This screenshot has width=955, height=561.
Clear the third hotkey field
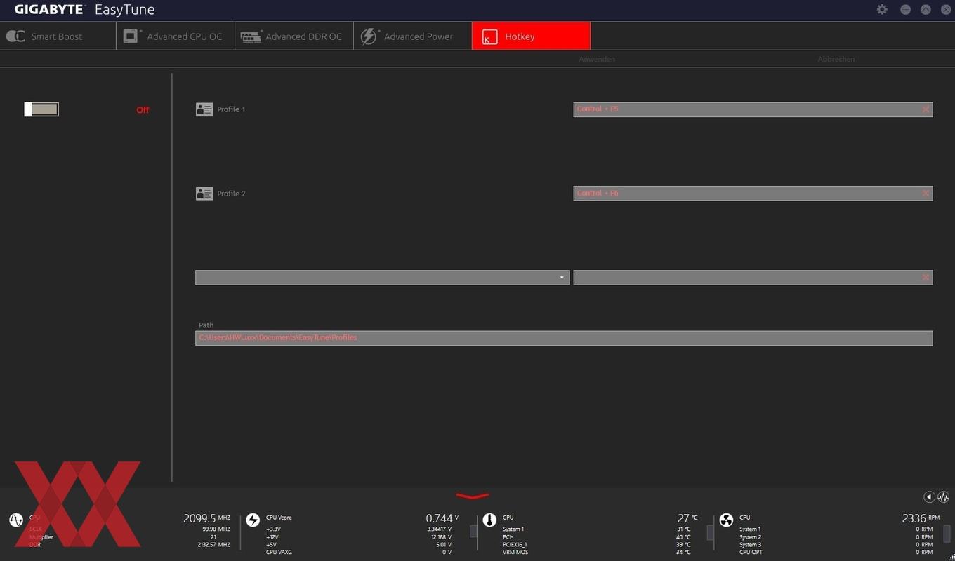tap(926, 278)
